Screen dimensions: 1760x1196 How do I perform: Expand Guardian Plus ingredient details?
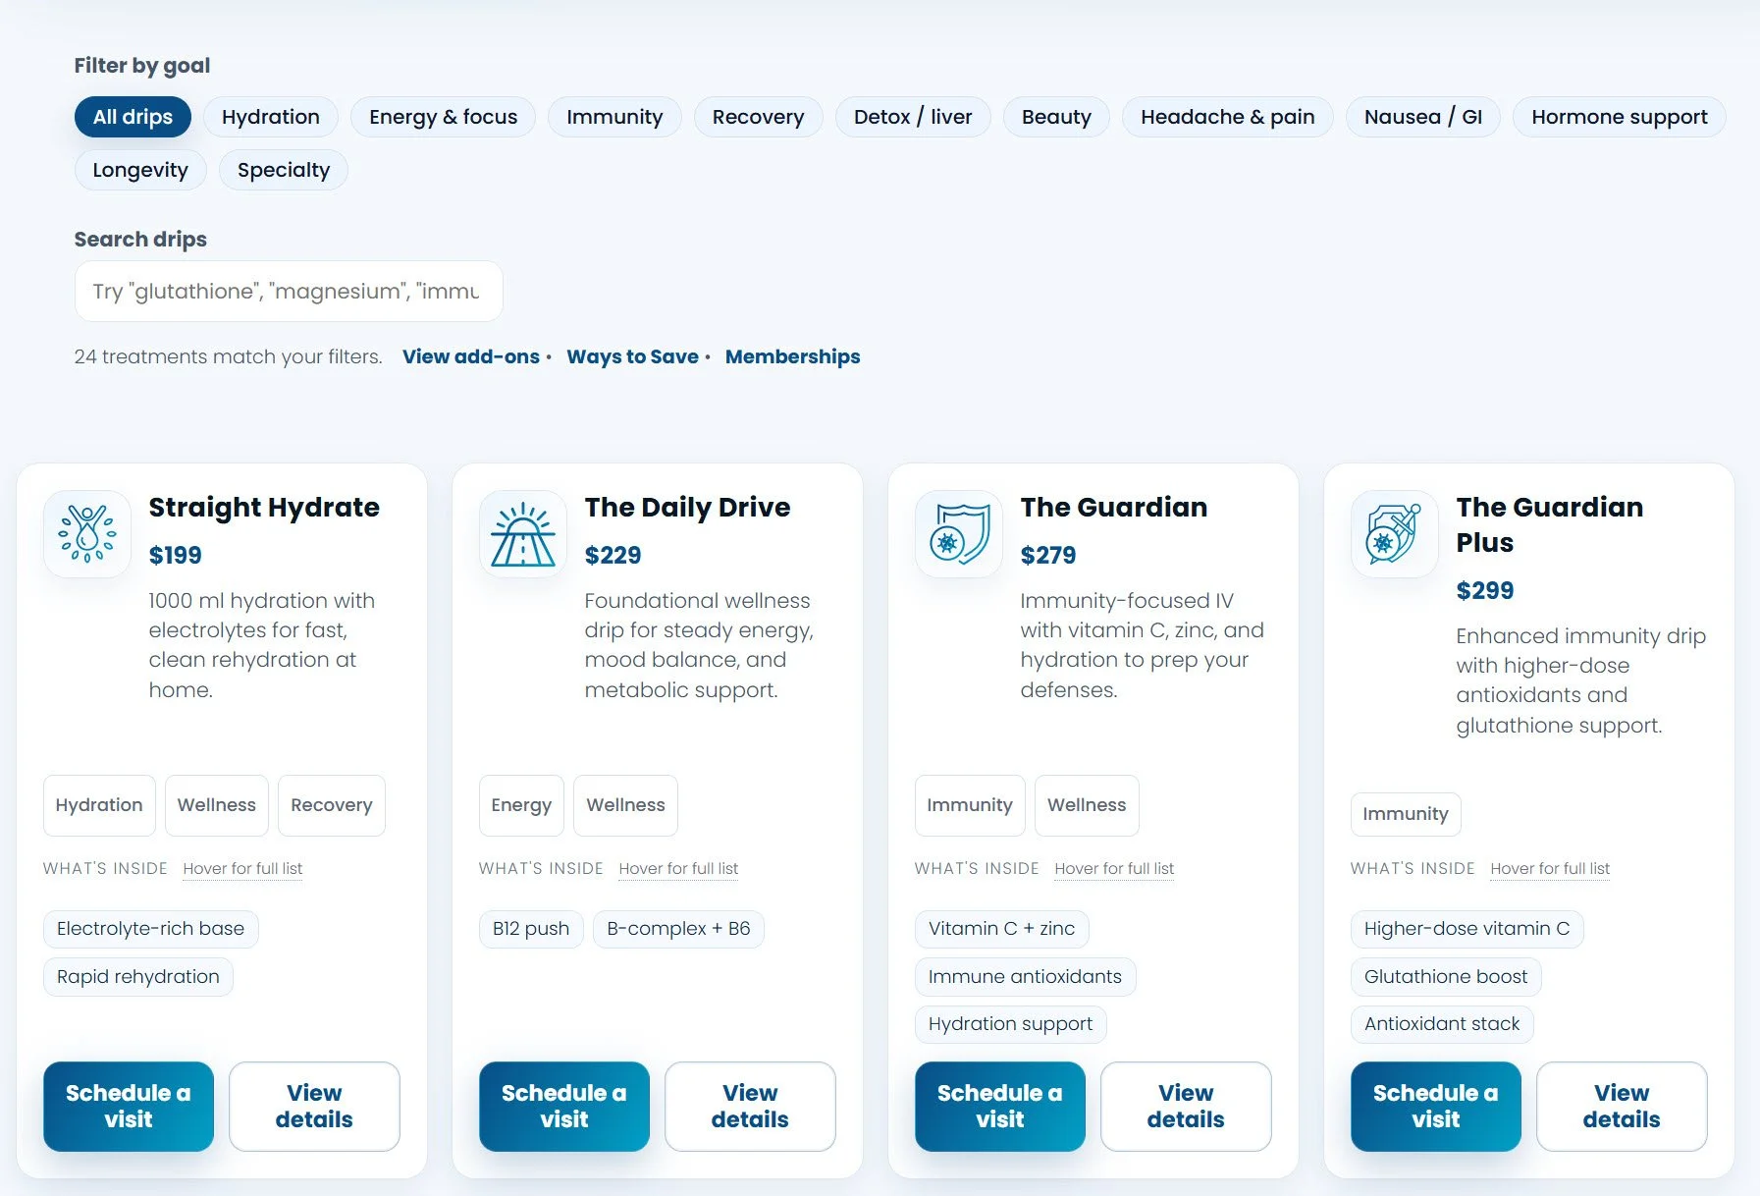(1549, 868)
